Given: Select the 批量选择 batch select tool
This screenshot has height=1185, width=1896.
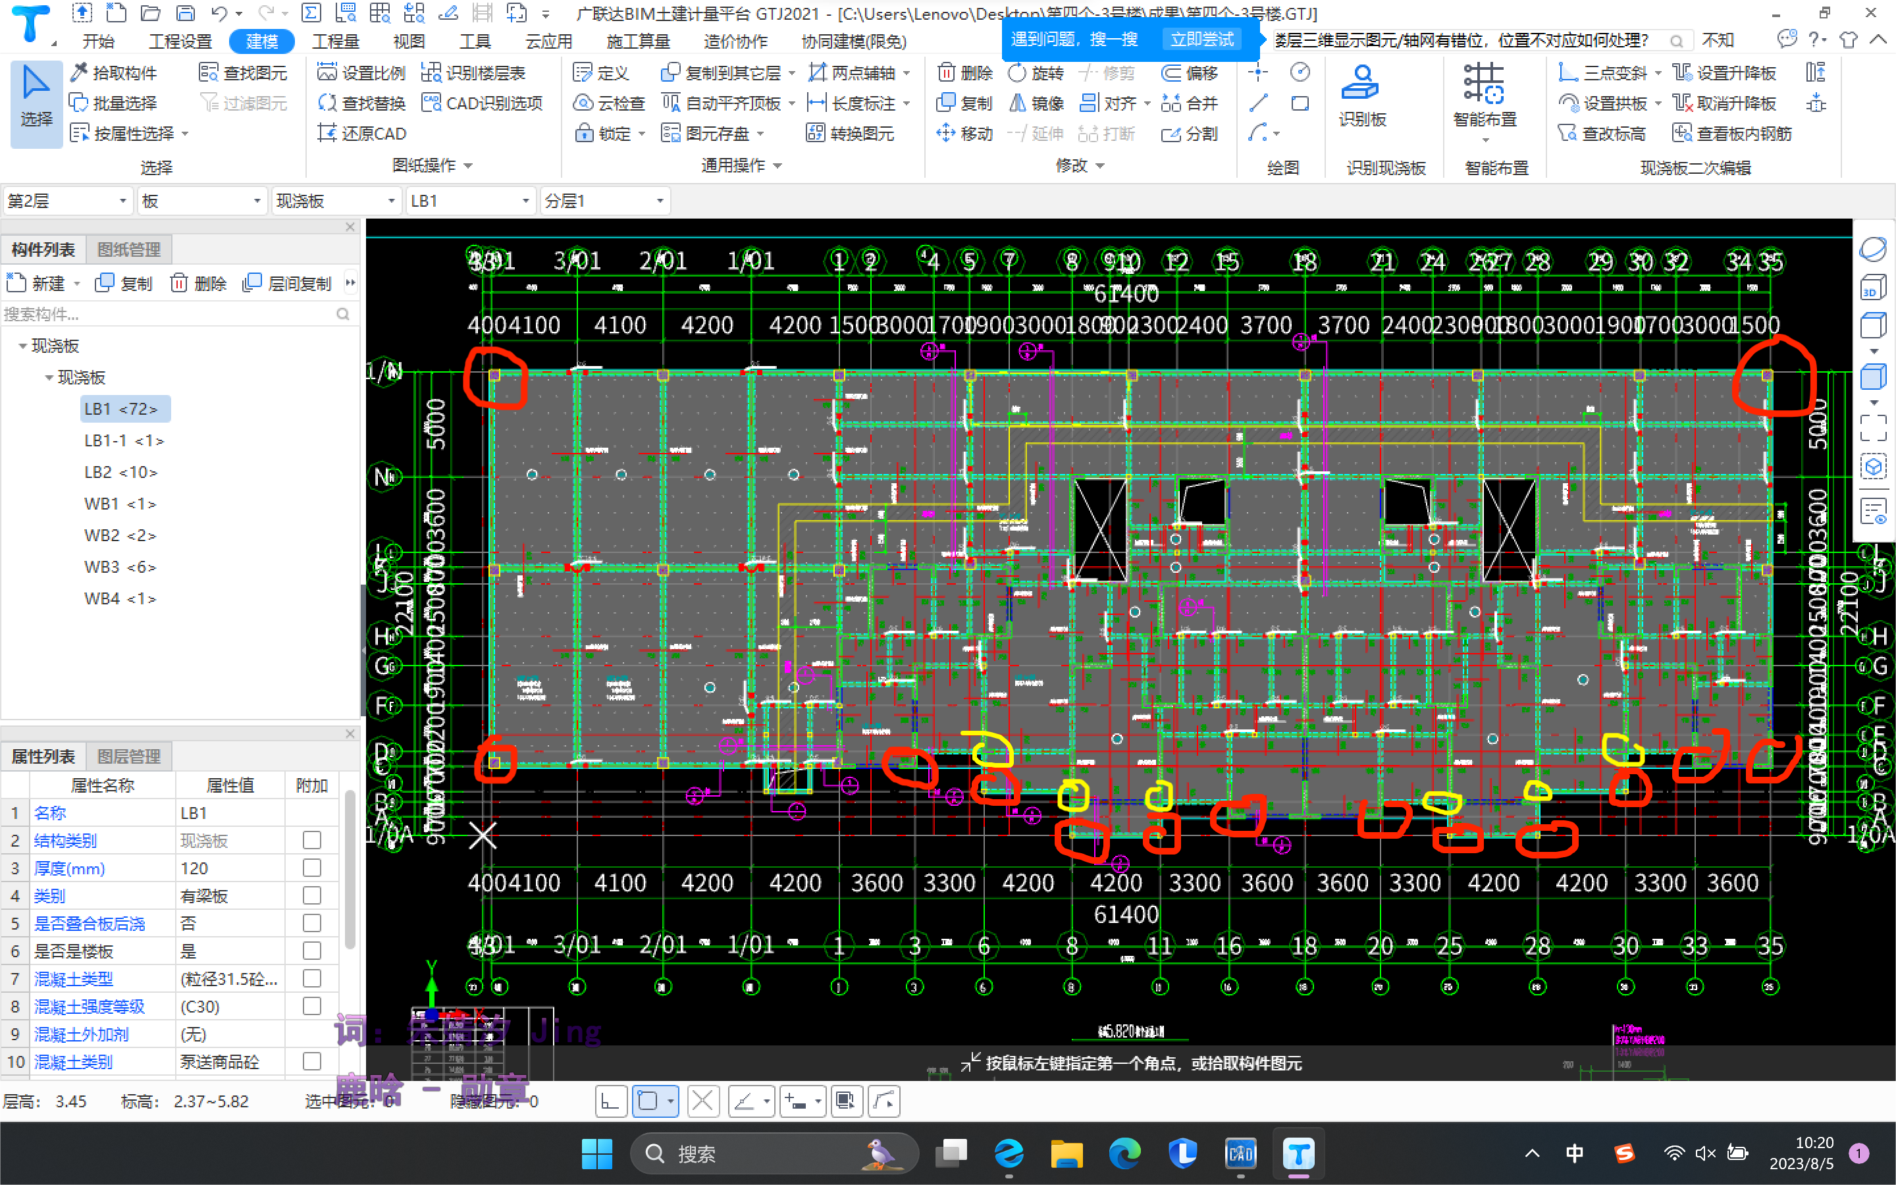Looking at the screenshot, I should pyautogui.click(x=115, y=103).
